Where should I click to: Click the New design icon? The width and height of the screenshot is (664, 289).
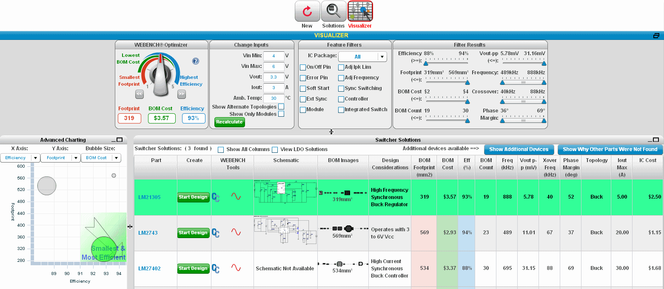pos(307,11)
